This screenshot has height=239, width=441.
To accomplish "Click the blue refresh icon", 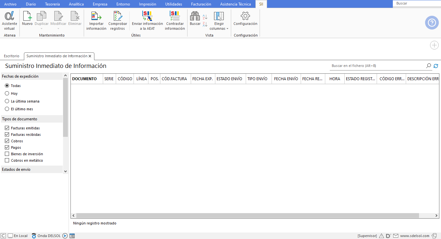I will pyautogui.click(x=436, y=66).
